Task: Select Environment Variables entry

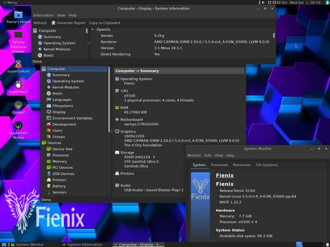Action: tap(72, 118)
